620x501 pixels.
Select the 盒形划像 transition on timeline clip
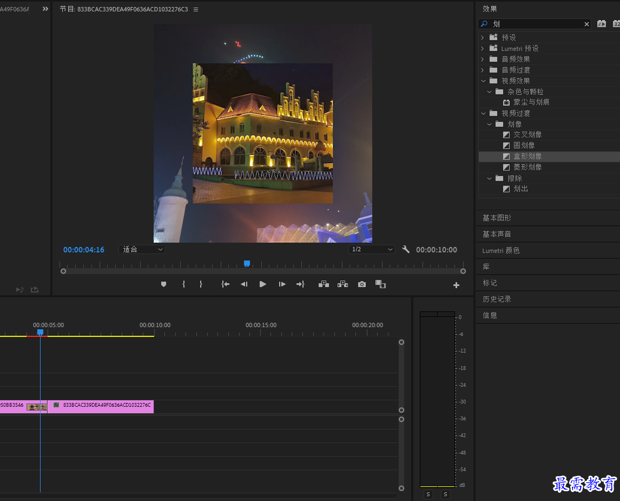click(x=37, y=407)
